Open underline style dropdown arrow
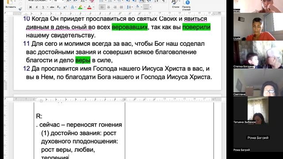 (47, 7)
